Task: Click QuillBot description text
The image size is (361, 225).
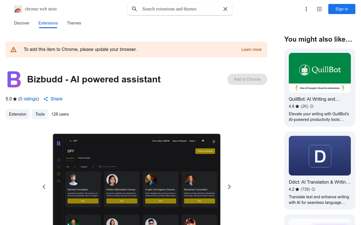Action: (x=319, y=117)
